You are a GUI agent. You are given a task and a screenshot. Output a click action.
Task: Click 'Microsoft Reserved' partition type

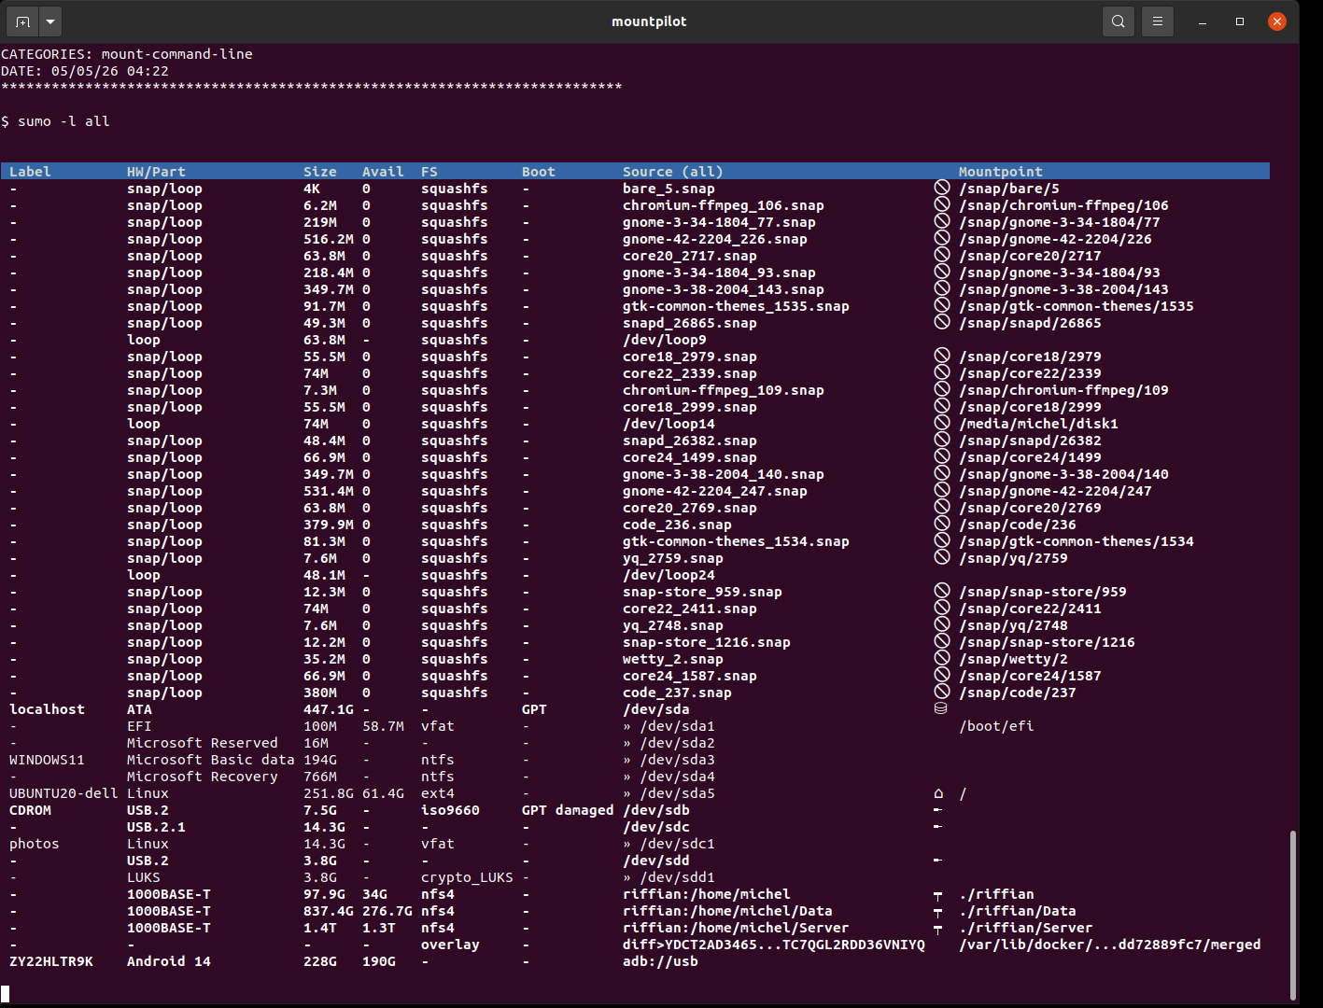click(203, 743)
